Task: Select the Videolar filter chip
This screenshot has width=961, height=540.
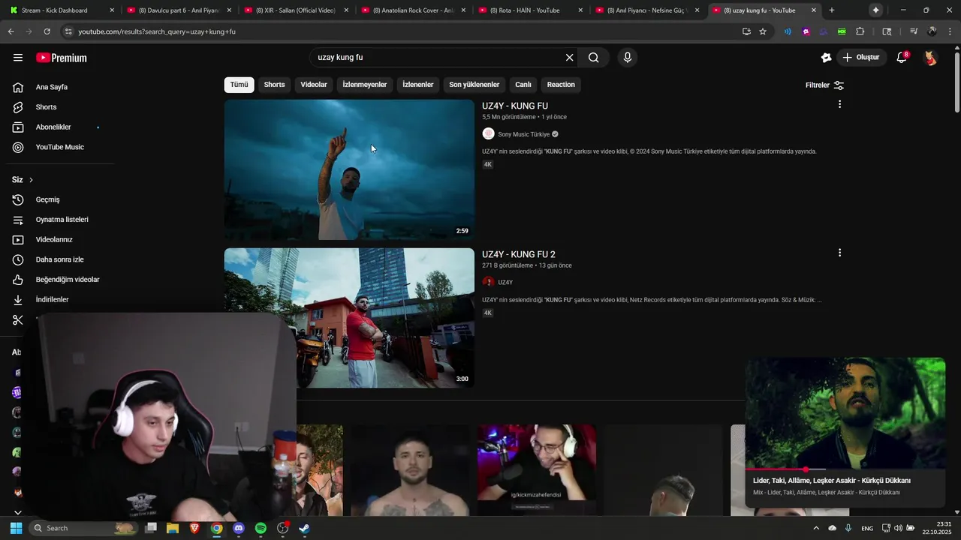Action: click(314, 85)
